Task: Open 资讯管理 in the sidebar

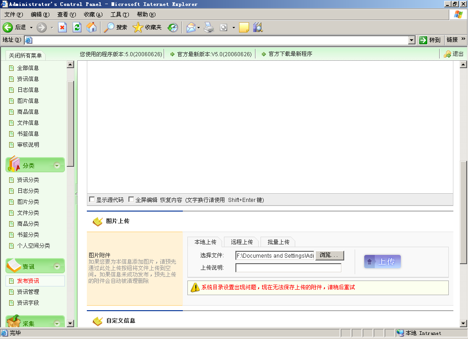Action: click(x=28, y=292)
